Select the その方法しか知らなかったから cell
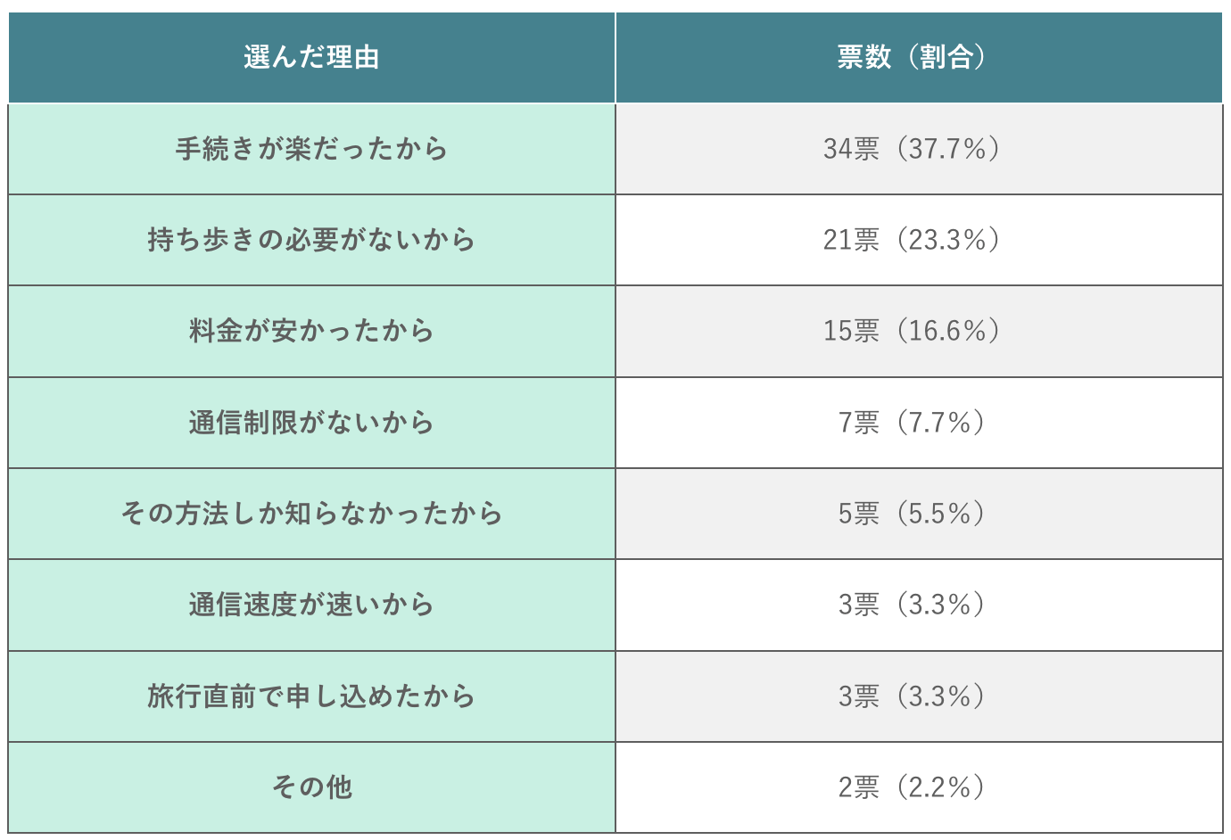The image size is (1231, 840). coord(311,514)
